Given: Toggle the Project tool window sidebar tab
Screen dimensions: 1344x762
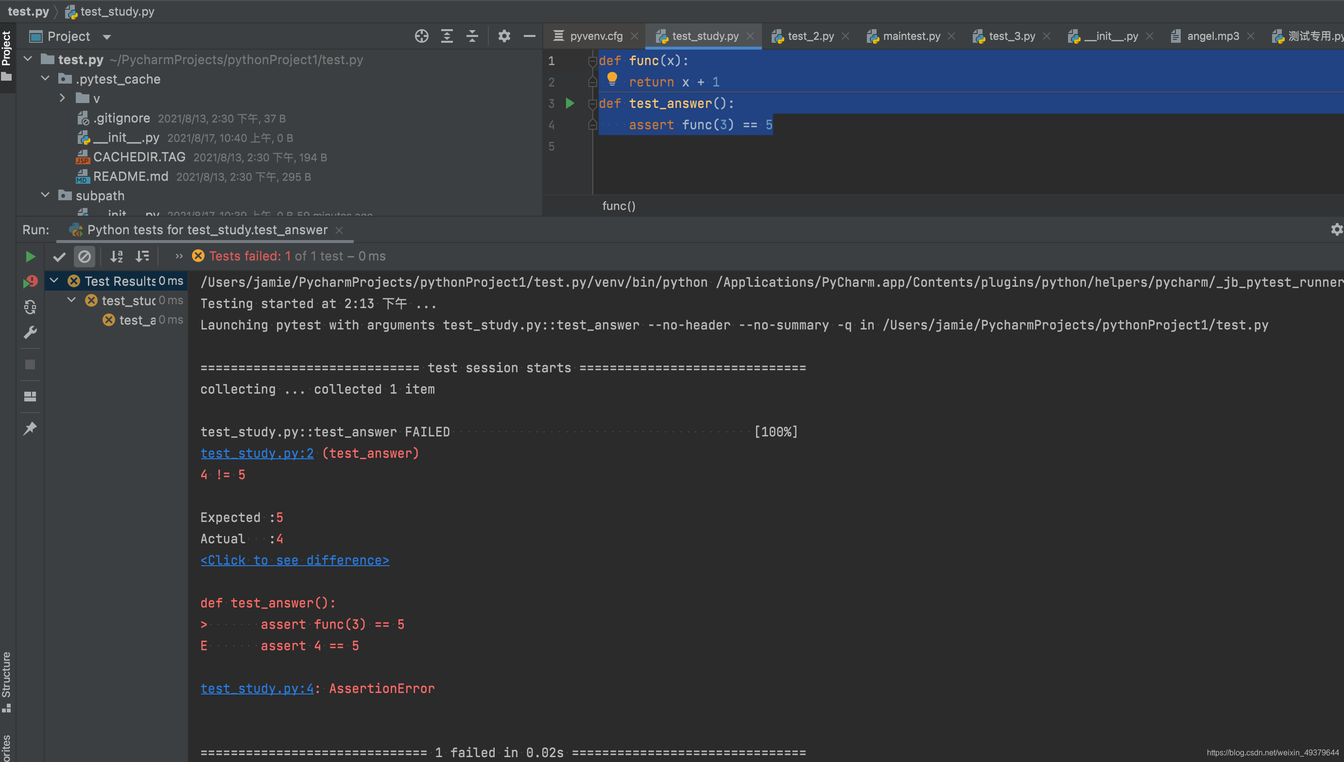Looking at the screenshot, I should tap(7, 55).
